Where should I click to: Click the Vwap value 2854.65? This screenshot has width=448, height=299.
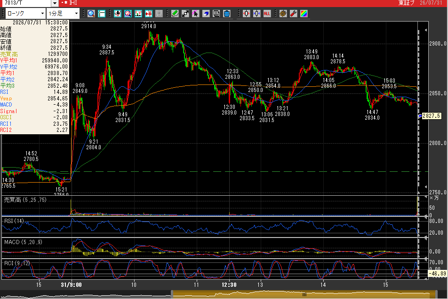[58, 98]
